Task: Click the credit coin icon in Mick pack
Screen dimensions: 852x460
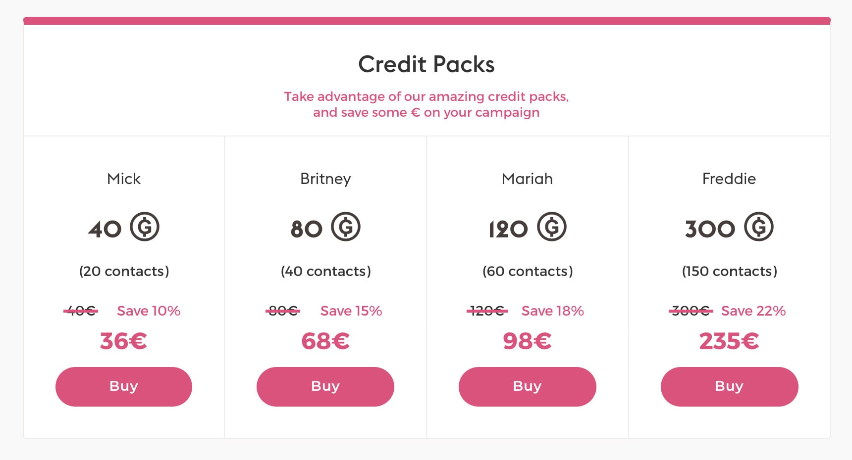Action: coord(145,227)
